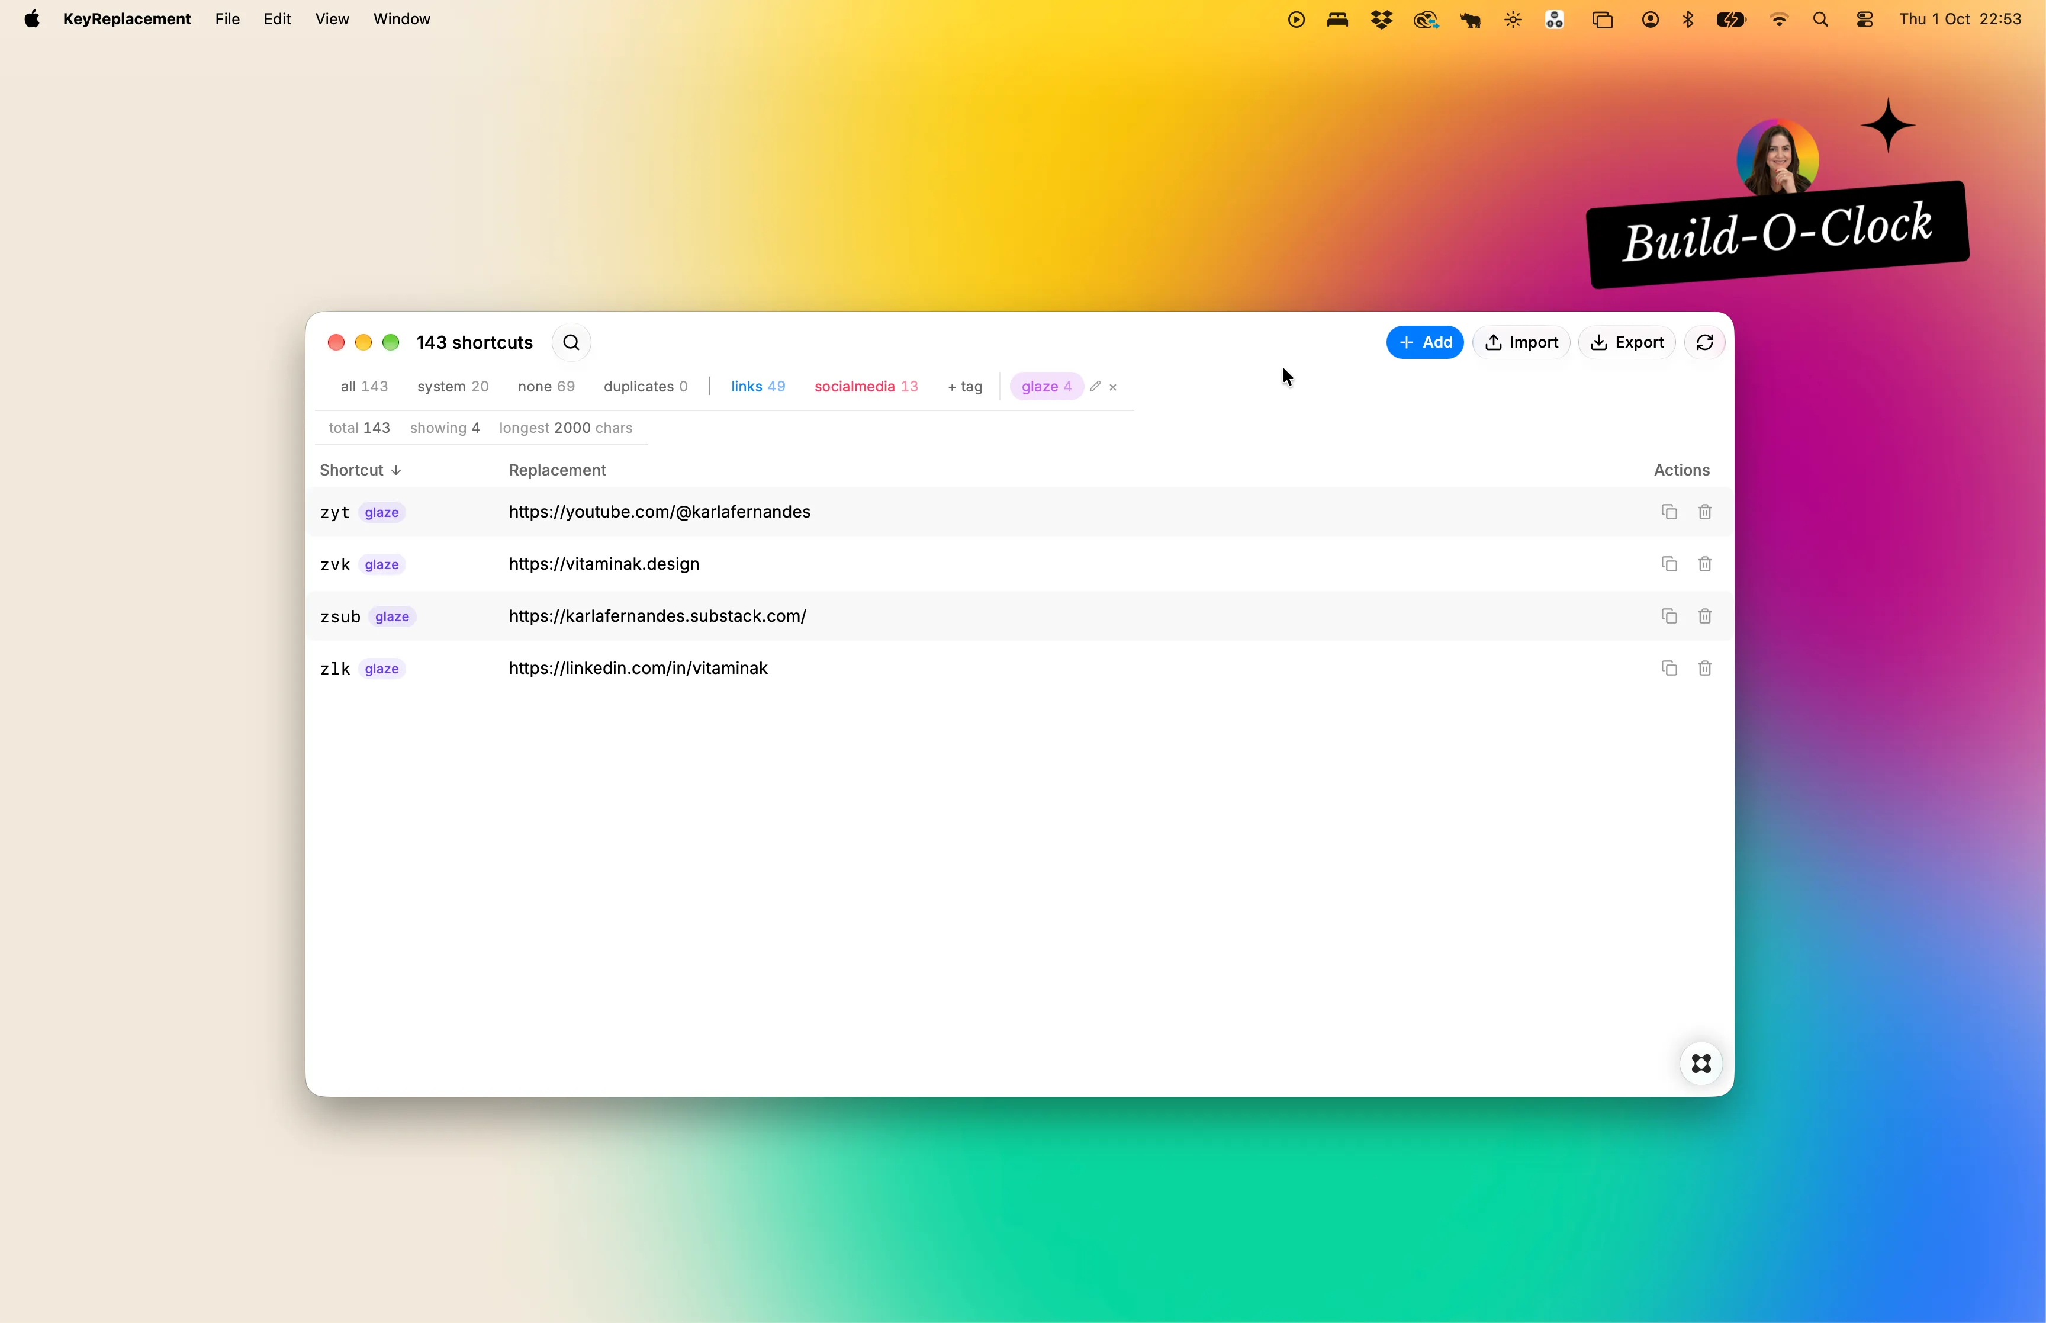The width and height of the screenshot is (2046, 1323).
Task: Copy the zsub substack link
Action: pos(1669,616)
